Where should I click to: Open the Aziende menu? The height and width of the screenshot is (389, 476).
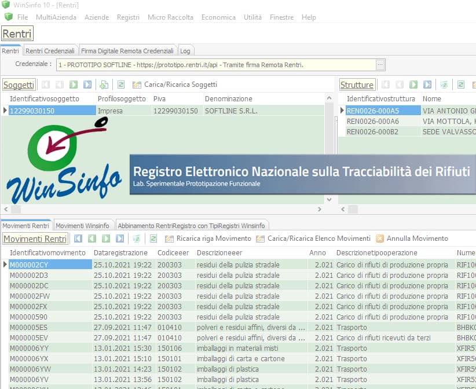[97, 17]
